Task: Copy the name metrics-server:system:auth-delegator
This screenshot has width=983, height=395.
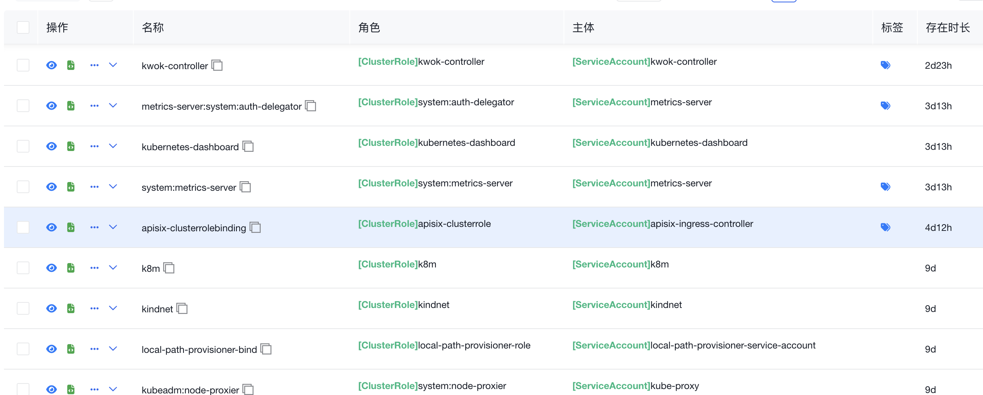Action: pos(310,106)
